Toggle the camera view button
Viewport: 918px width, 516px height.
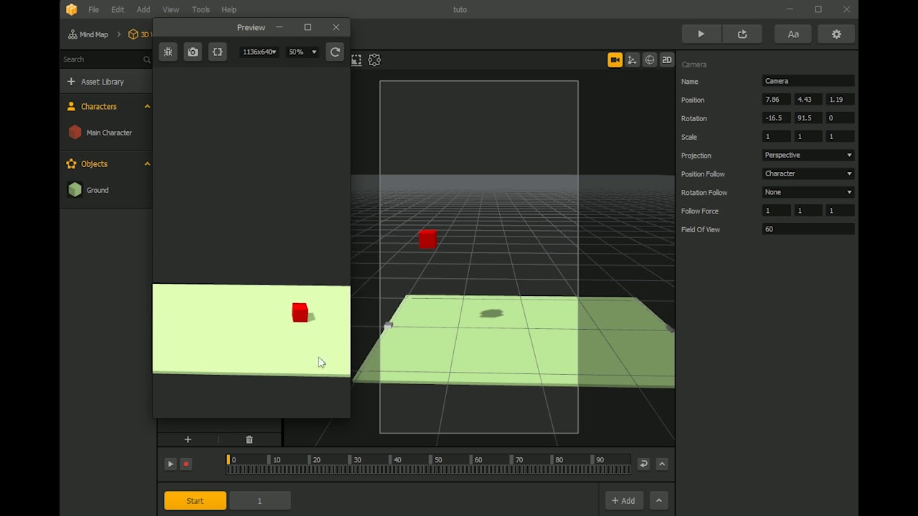pos(615,60)
